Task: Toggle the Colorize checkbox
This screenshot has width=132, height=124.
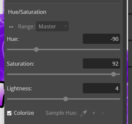Action: [9, 113]
